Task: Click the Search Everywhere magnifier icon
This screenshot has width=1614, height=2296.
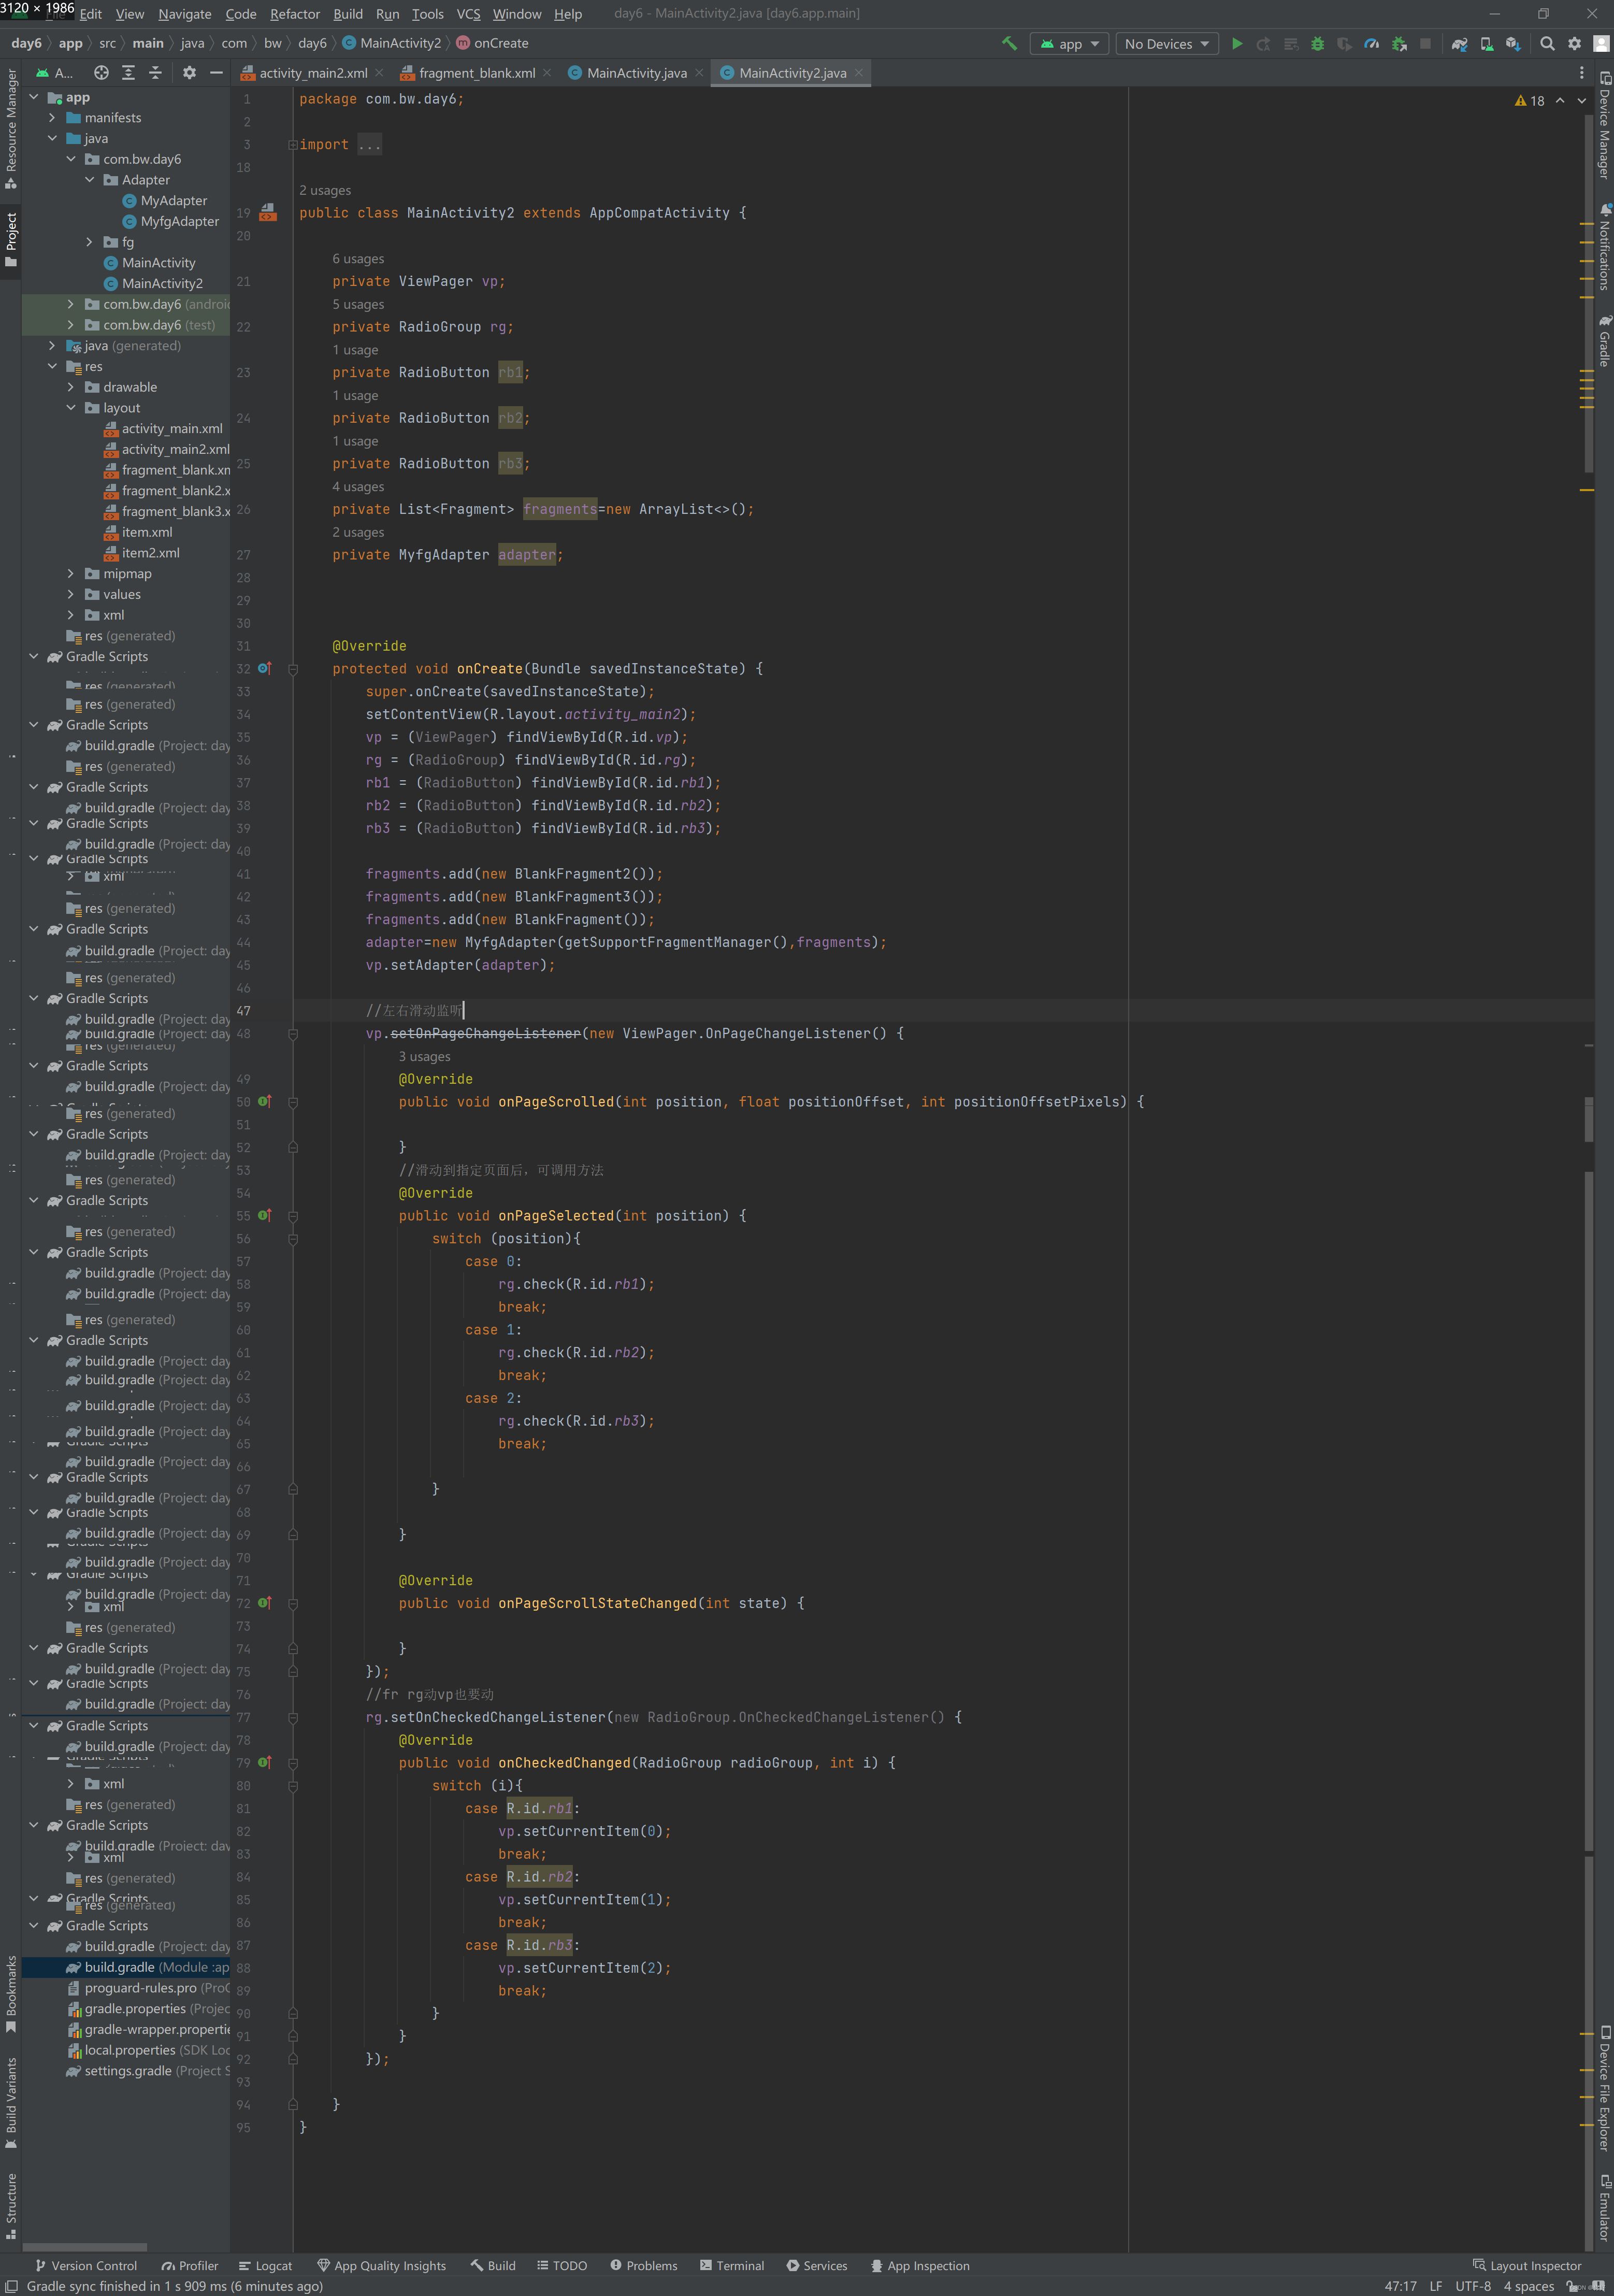Action: [x=1547, y=43]
